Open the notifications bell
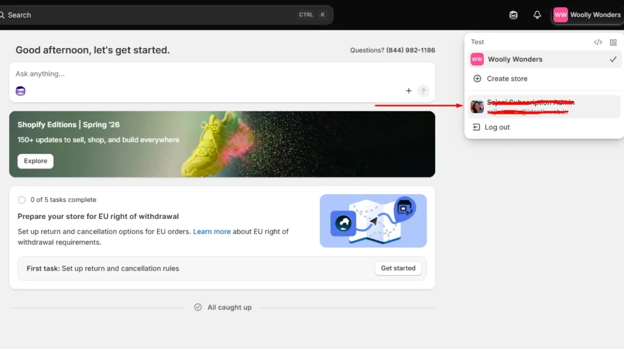624x349 pixels. pyautogui.click(x=537, y=15)
